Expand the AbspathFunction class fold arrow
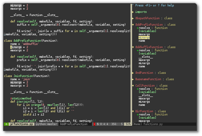The image size is (202, 136). tap(133, 18)
